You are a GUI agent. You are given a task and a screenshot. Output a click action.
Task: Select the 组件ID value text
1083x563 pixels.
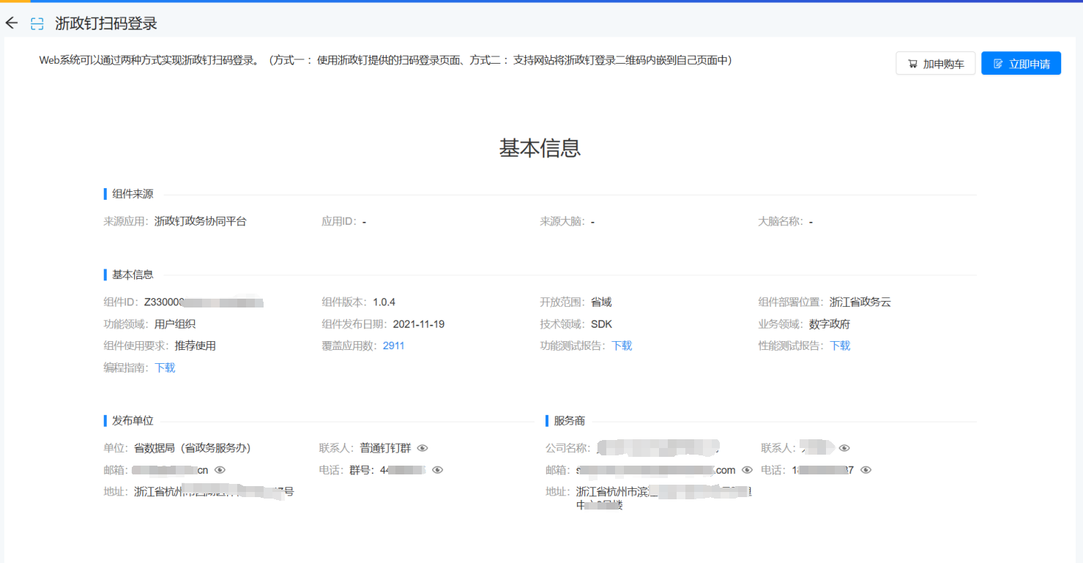point(203,302)
